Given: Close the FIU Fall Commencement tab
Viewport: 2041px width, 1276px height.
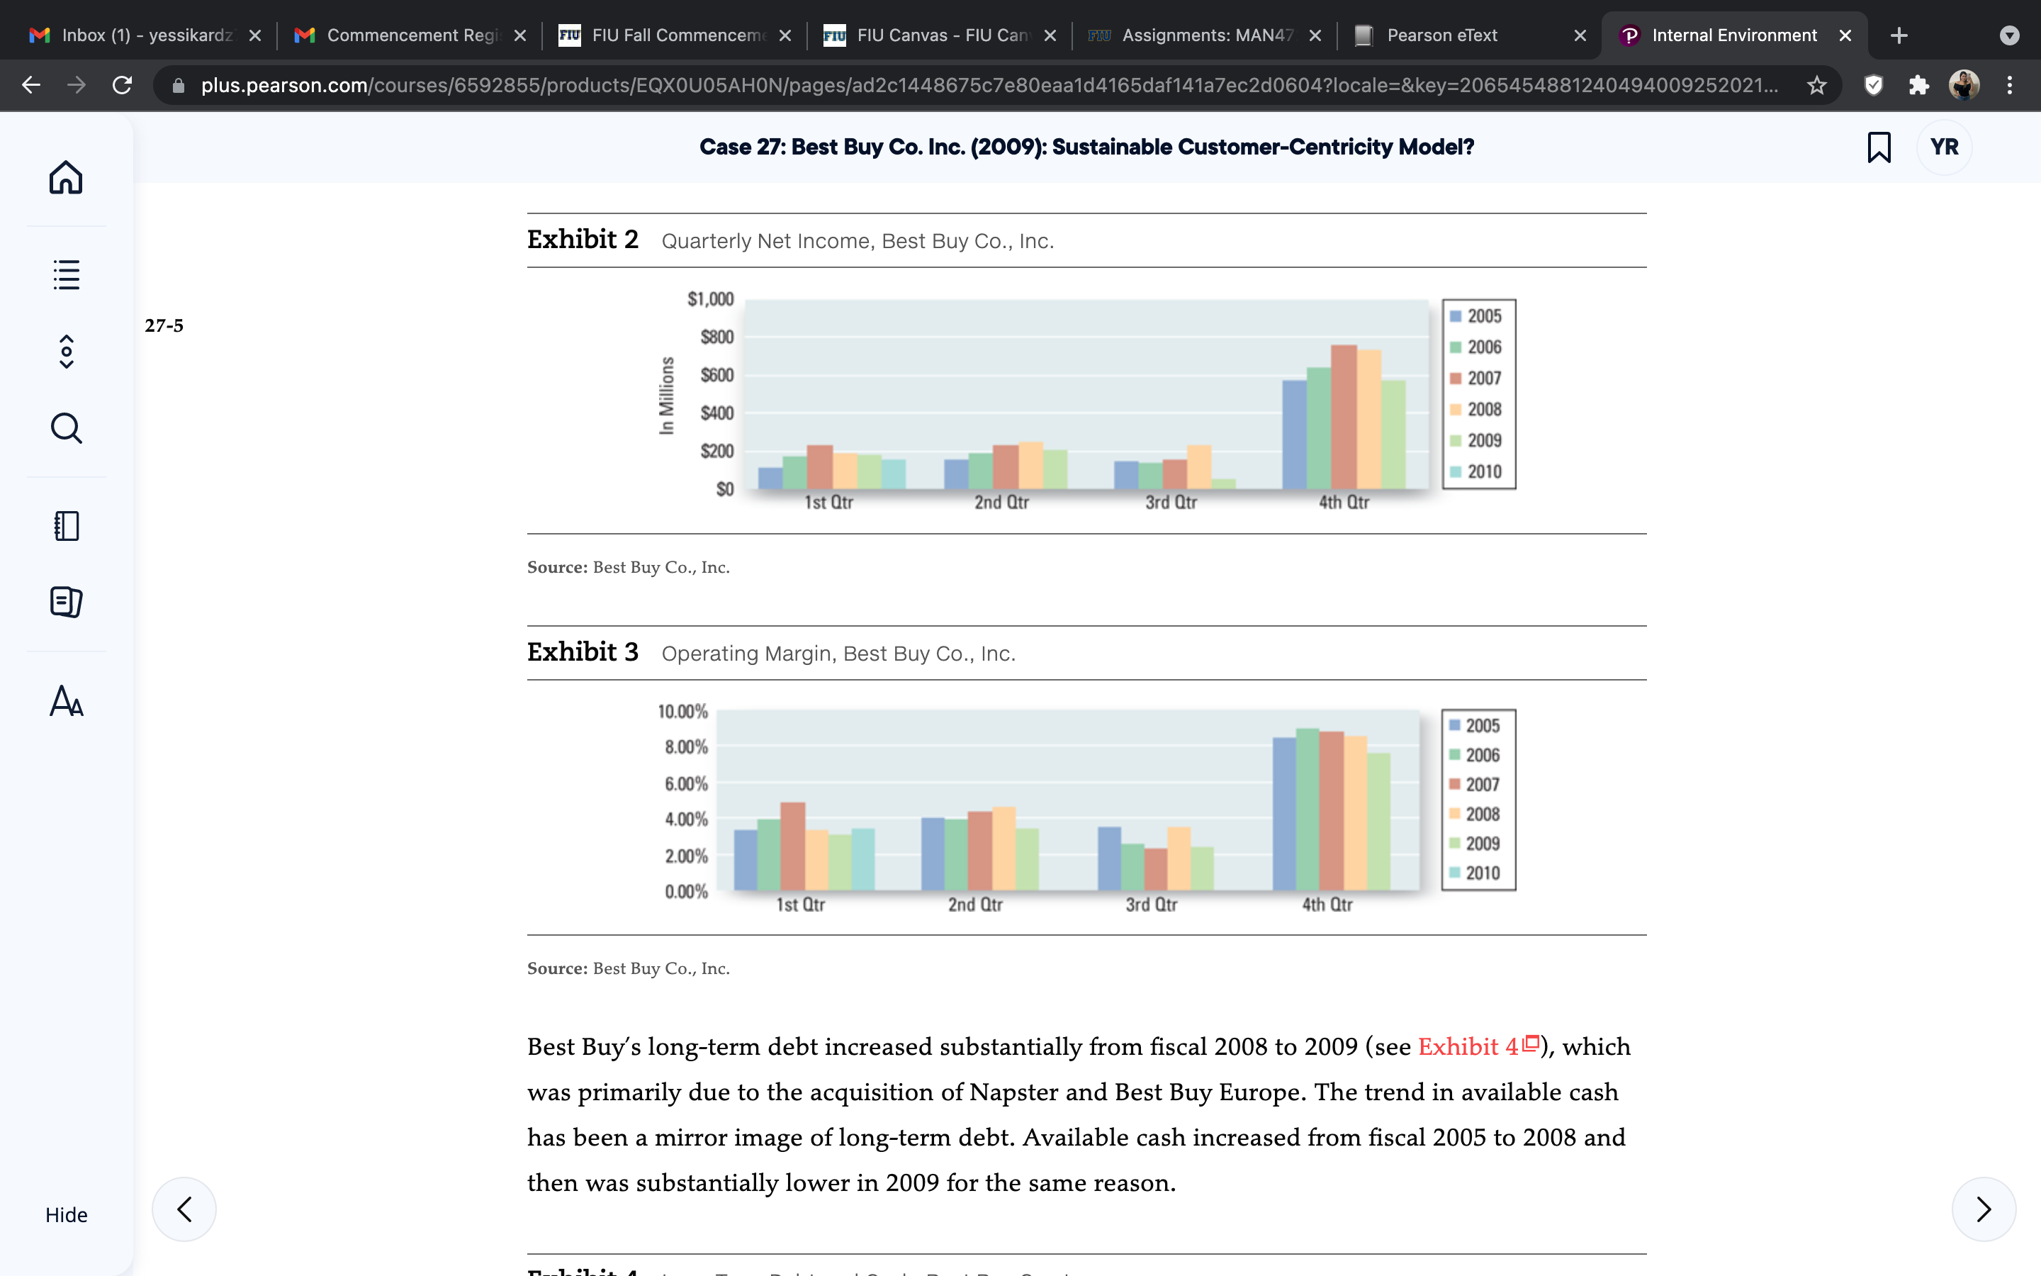Looking at the screenshot, I should pyautogui.click(x=785, y=35).
